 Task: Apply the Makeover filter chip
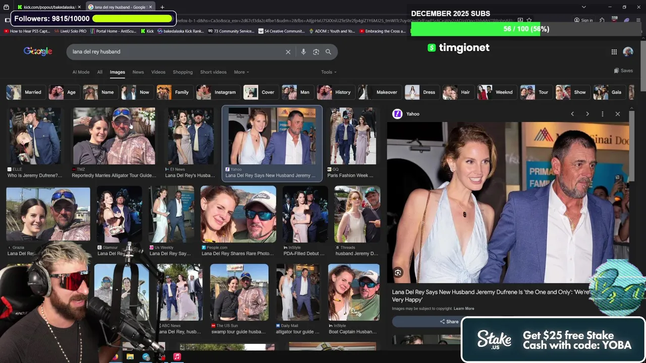[x=379, y=92]
